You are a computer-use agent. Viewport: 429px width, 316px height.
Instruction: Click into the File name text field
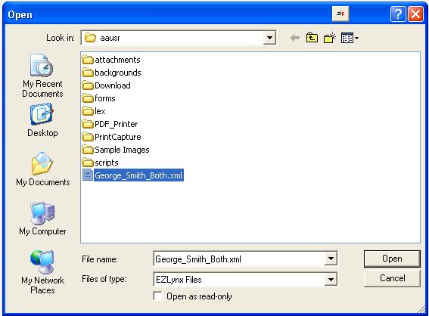tap(239, 259)
